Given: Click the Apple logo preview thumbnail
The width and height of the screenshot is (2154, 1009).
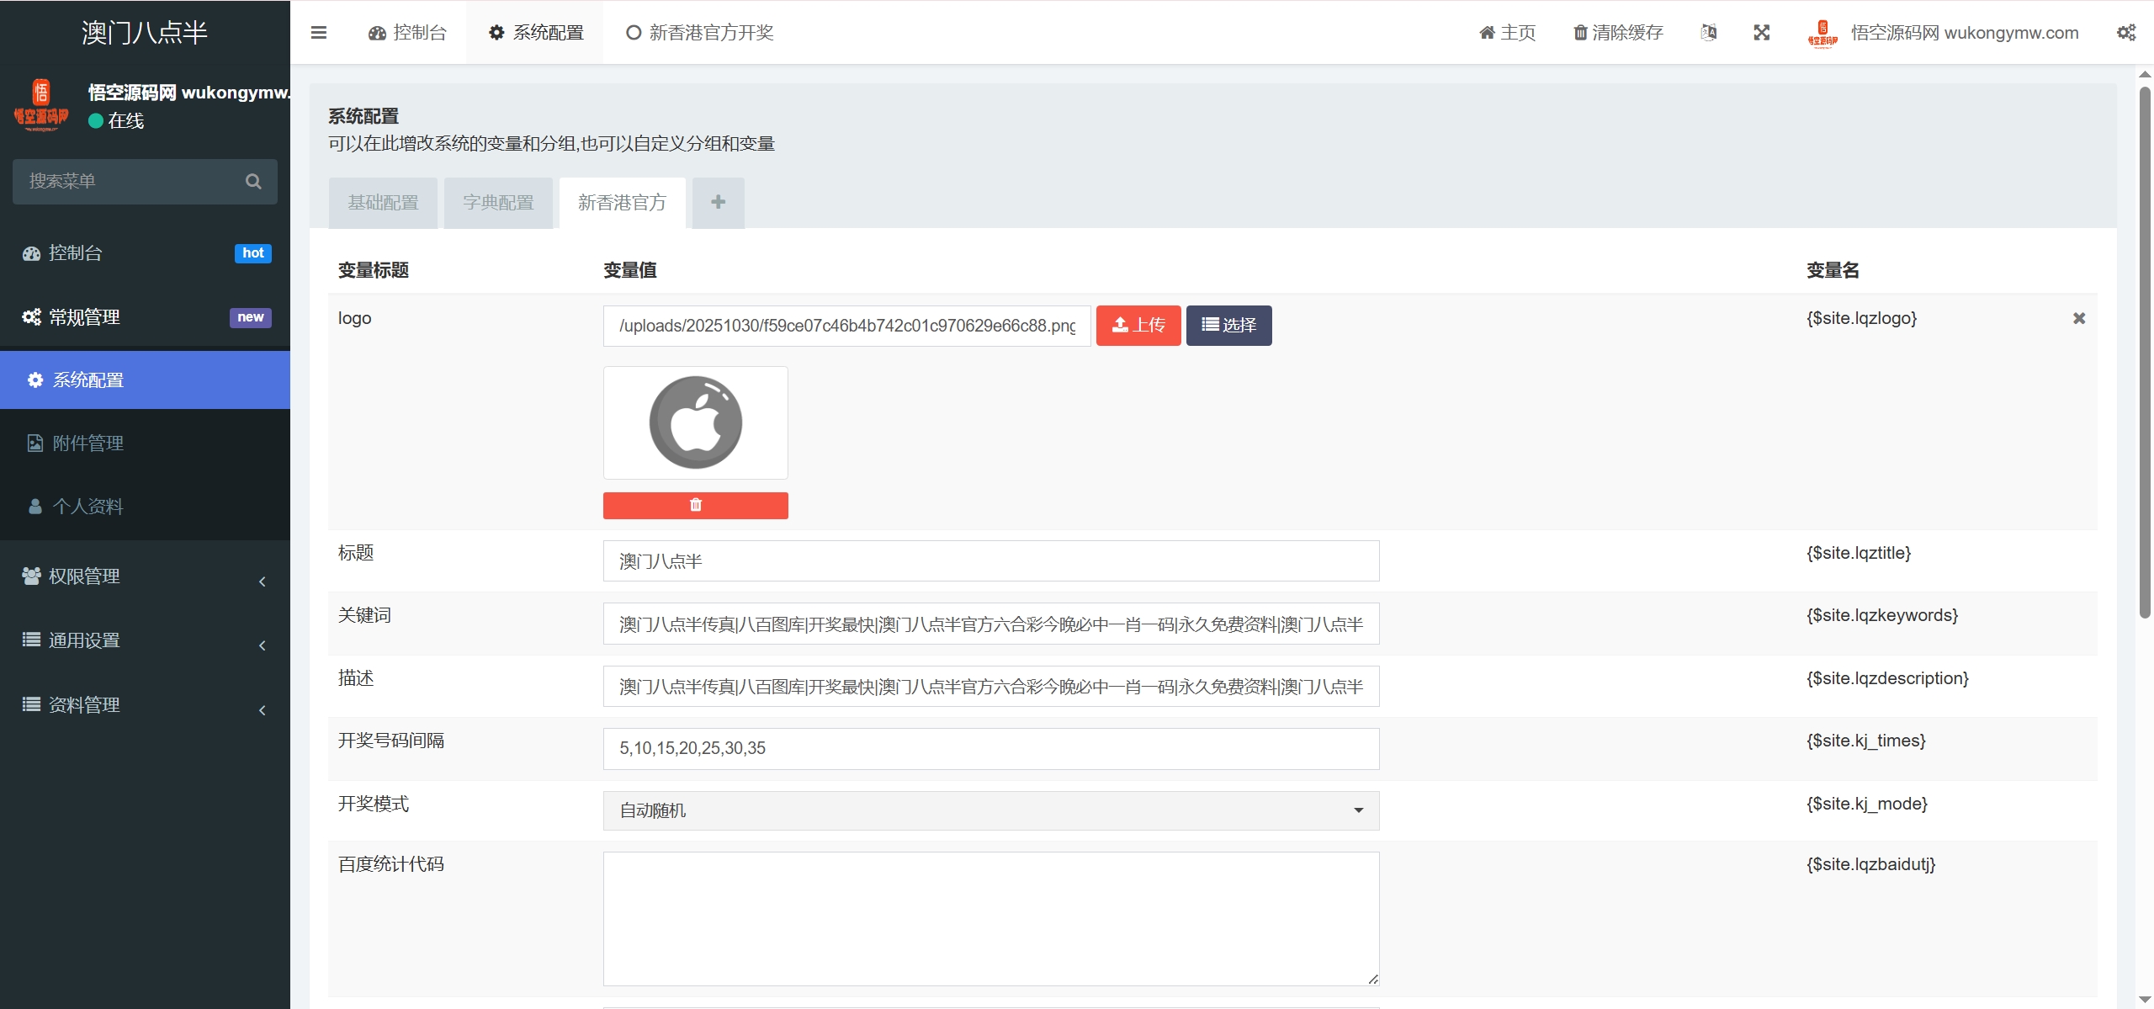Looking at the screenshot, I should pos(695,422).
